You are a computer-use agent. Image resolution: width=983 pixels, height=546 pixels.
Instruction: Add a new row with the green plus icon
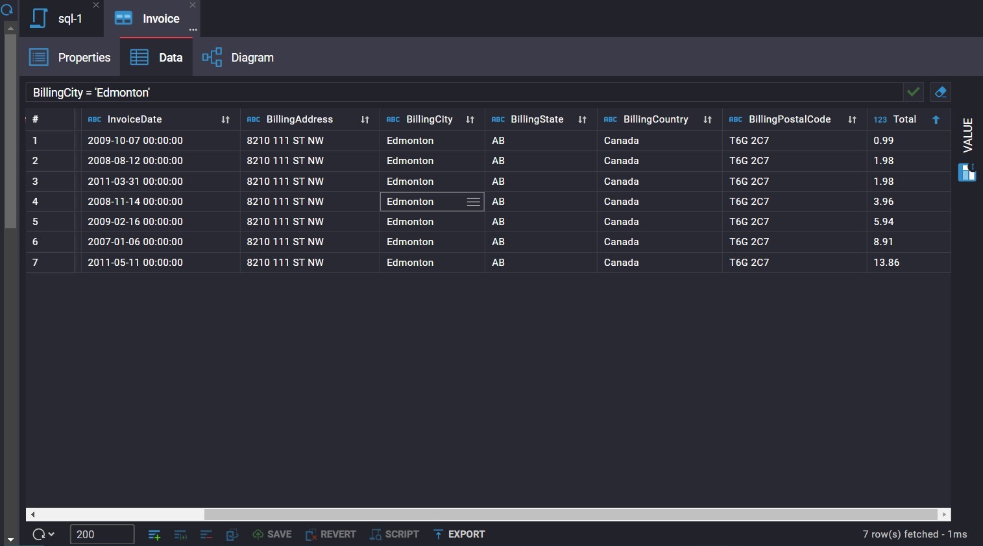tap(154, 534)
